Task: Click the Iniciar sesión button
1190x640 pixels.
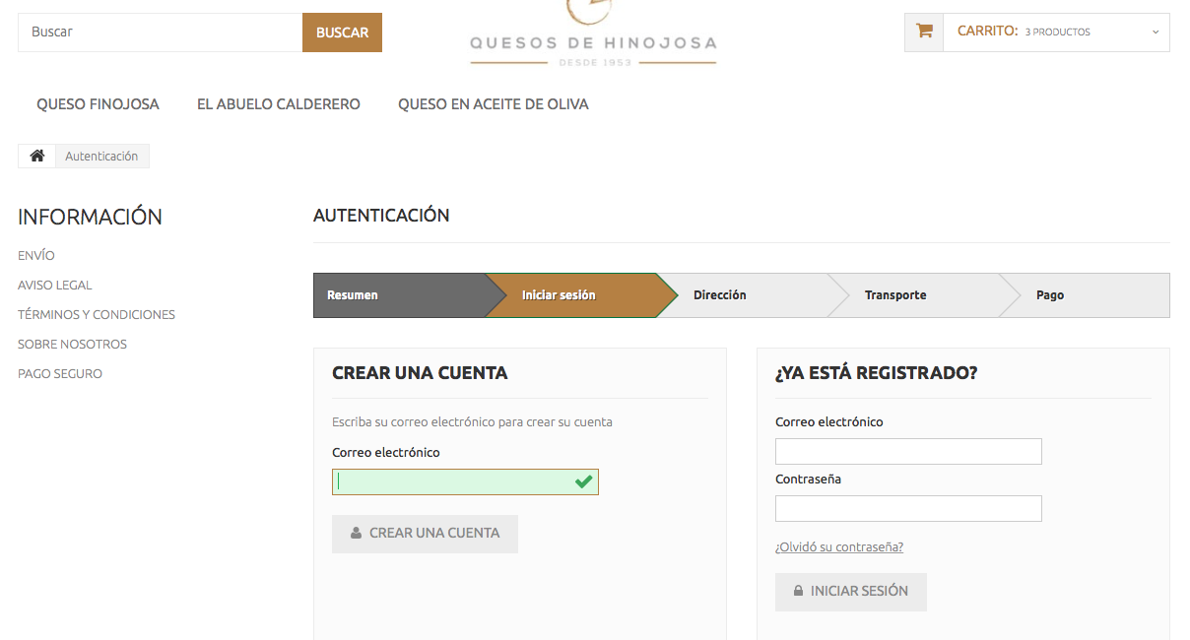Action: coord(851,592)
